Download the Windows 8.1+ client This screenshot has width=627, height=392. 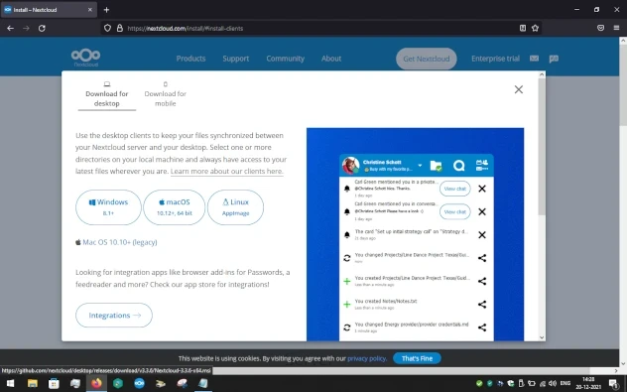pos(108,207)
